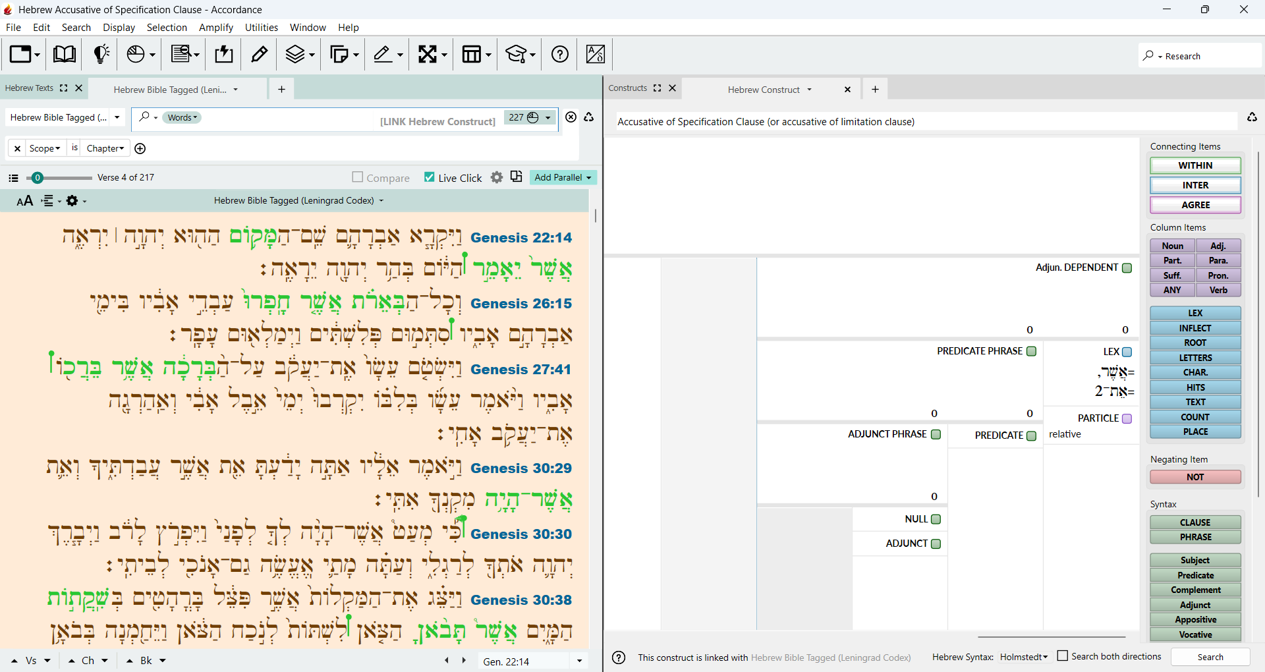
Task: Click the clear search X circle icon
Action: 571,117
